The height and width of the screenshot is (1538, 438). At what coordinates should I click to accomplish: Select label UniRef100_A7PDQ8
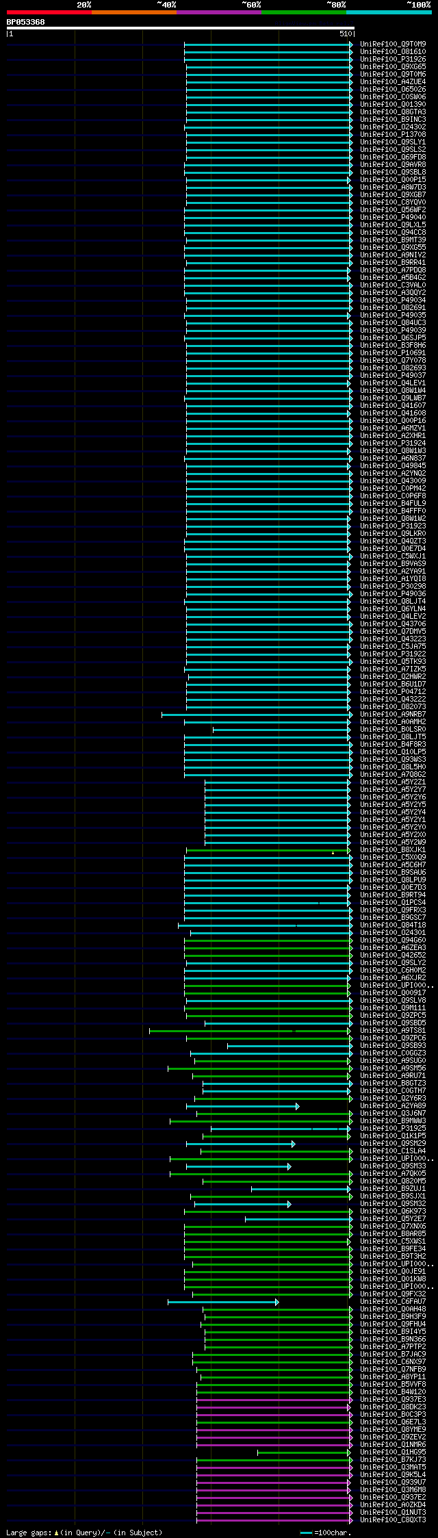393,270
